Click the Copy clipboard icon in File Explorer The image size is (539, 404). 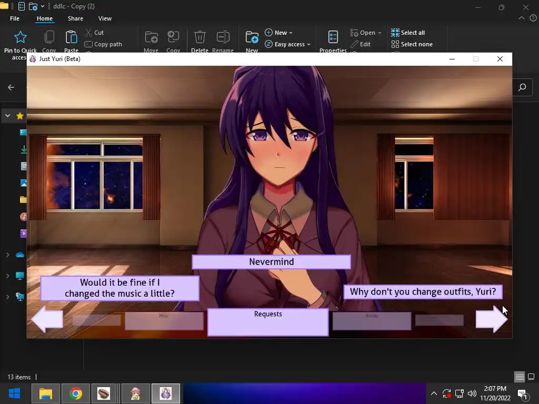49,37
